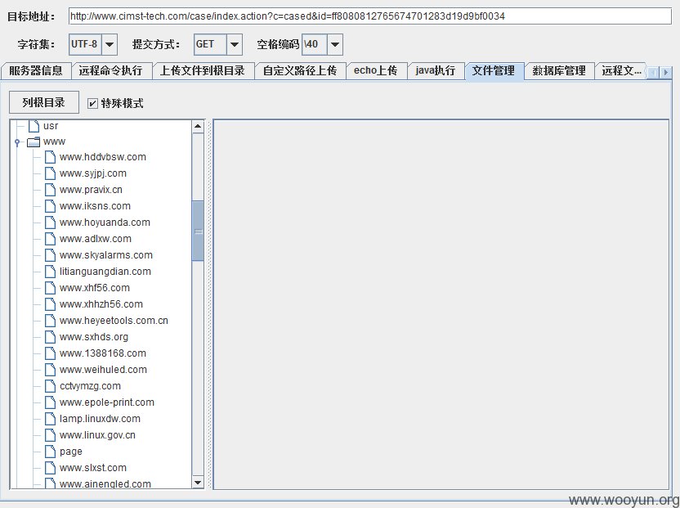Click file icon beside www.heyeetools.com.cn
This screenshot has width=680, height=508.
pos(51,321)
